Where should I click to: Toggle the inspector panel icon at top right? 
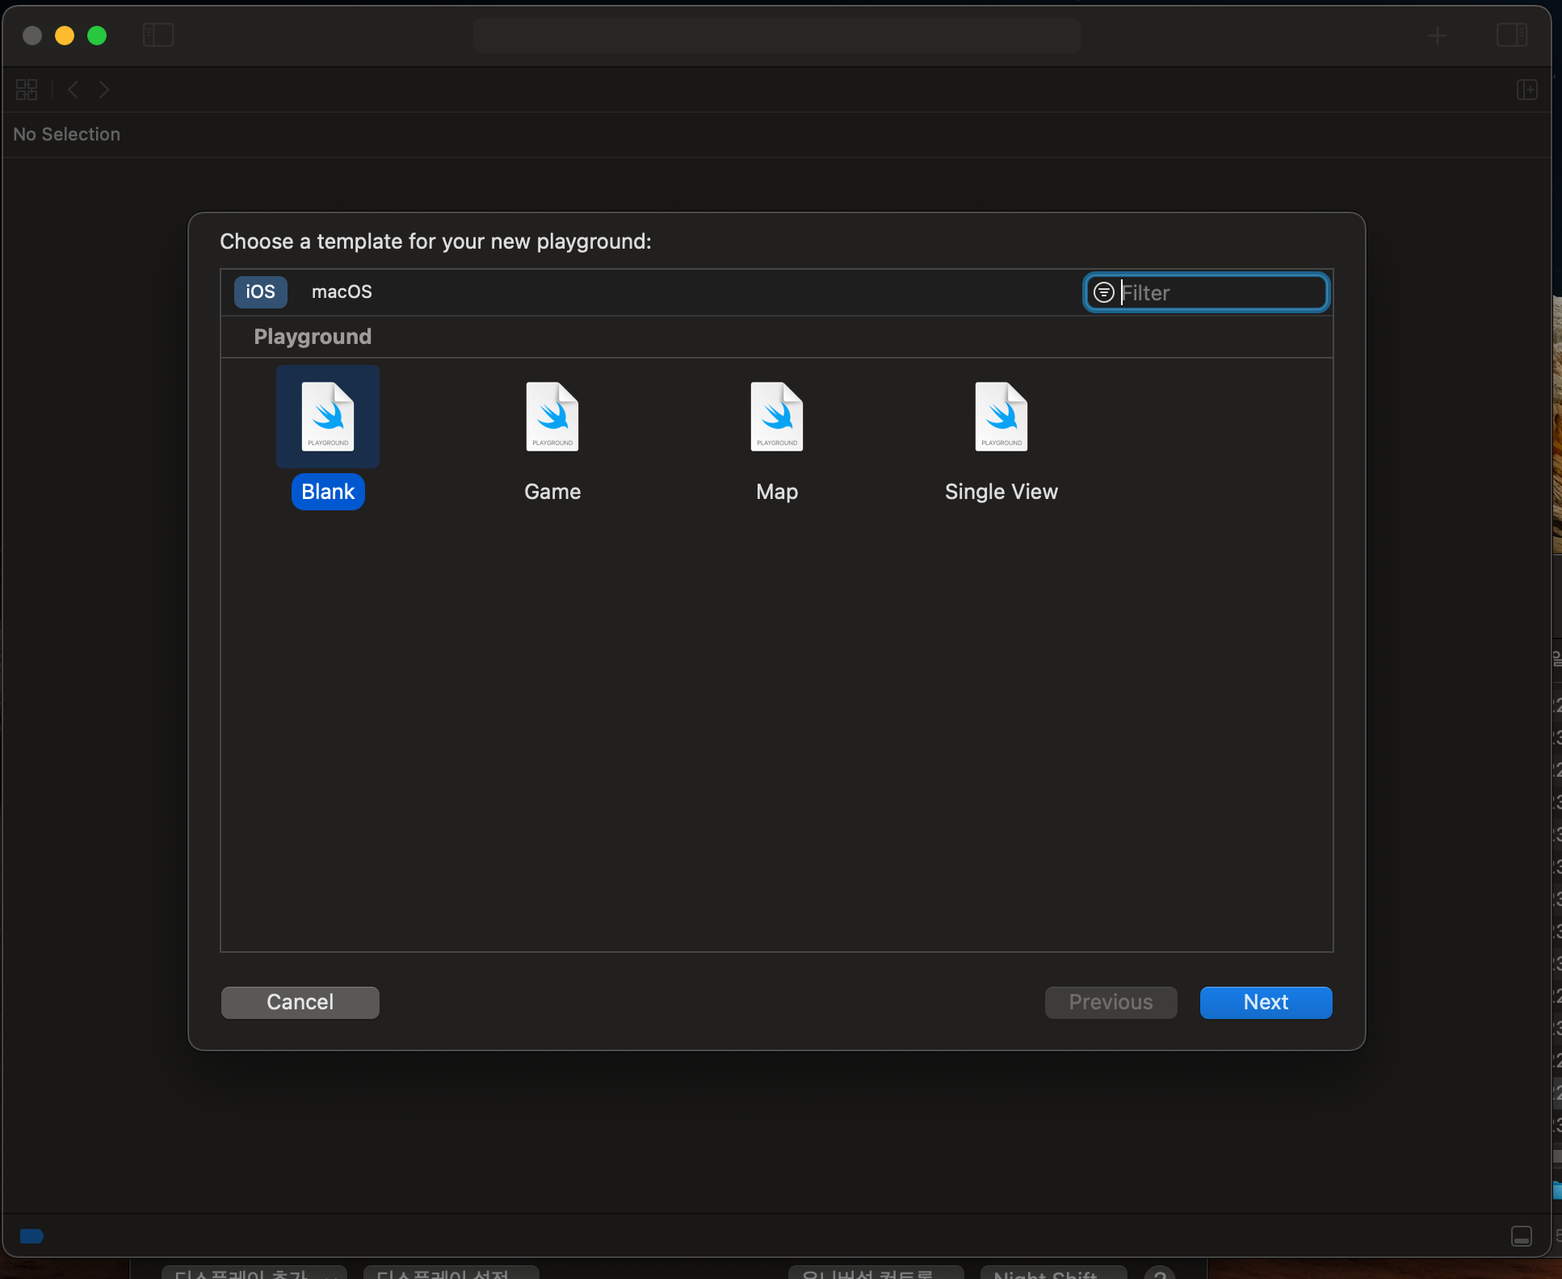coord(1512,36)
